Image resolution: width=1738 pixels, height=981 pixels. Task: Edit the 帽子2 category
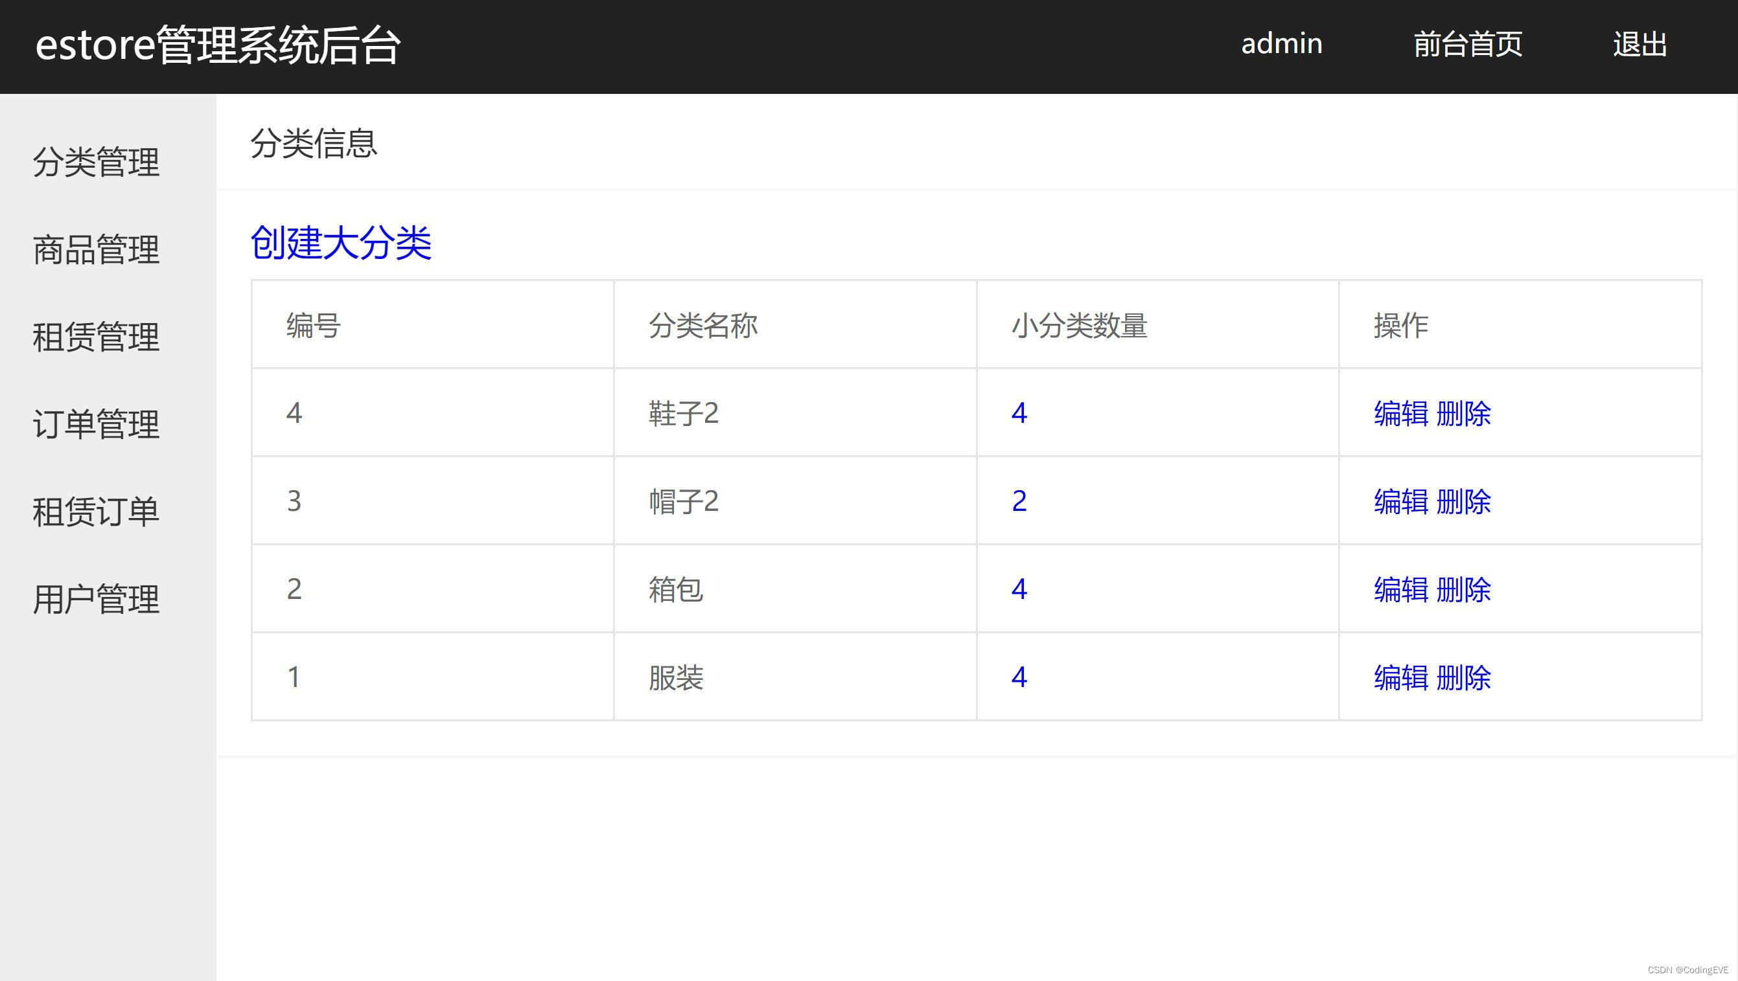[x=1400, y=502]
